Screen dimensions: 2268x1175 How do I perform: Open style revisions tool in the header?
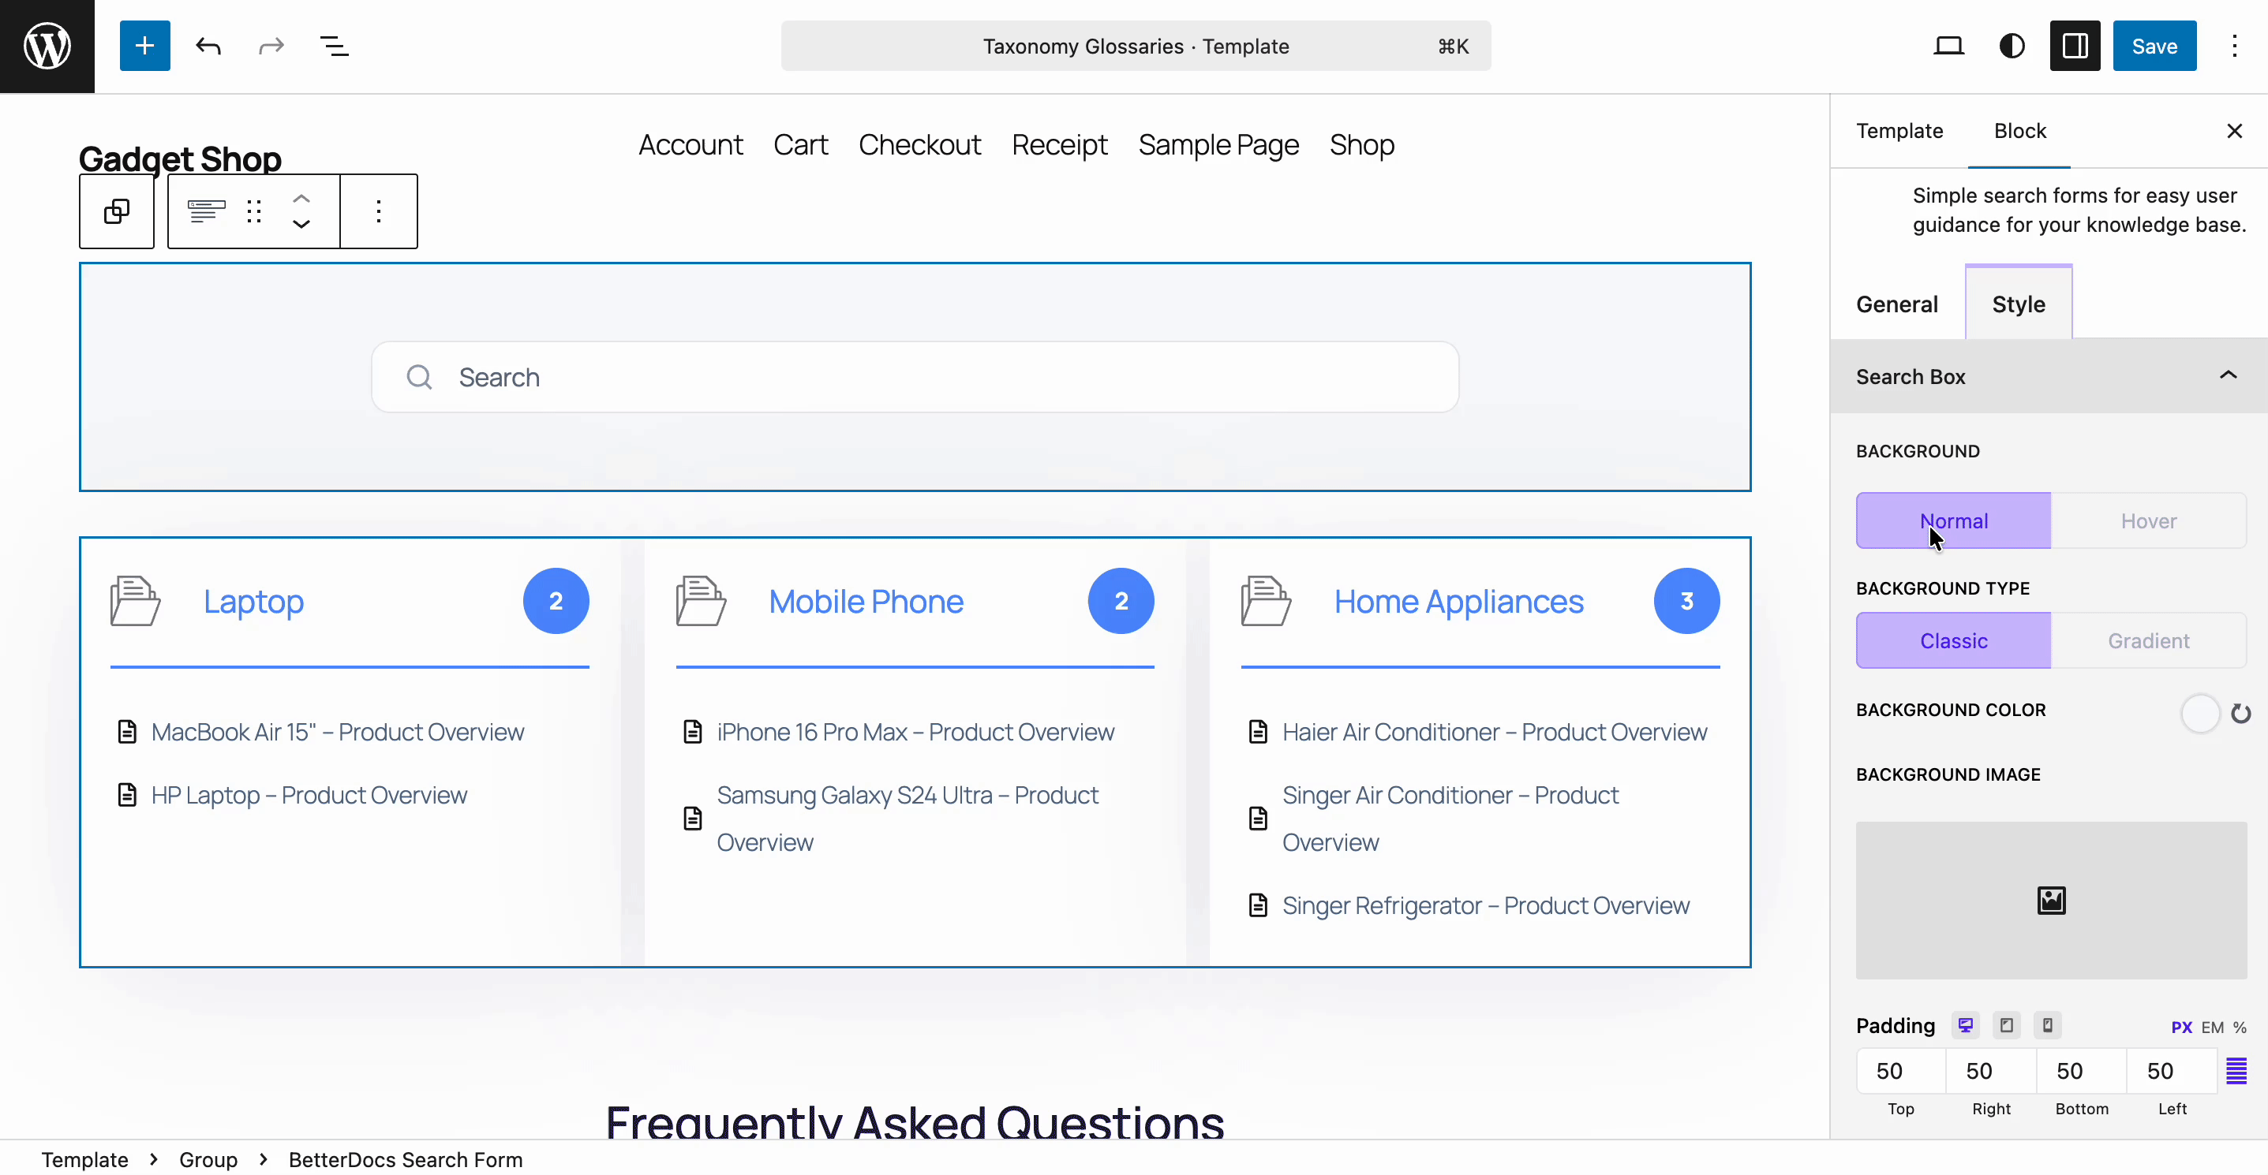click(2012, 46)
